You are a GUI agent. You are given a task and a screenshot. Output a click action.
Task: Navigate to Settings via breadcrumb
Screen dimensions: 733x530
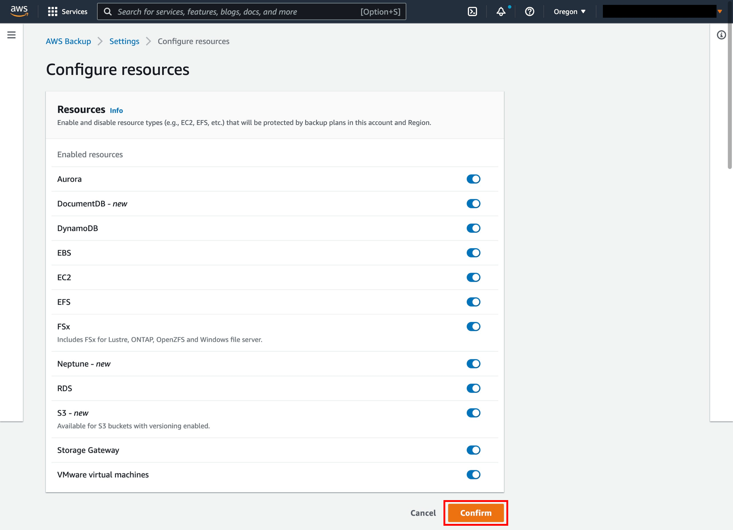[x=124, y=41]
